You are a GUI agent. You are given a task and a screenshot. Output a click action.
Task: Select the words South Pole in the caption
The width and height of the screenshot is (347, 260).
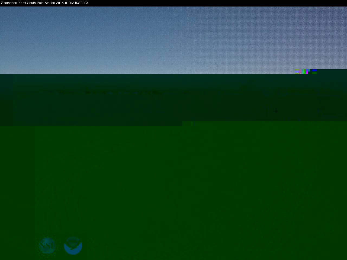(x=36, y=3)
